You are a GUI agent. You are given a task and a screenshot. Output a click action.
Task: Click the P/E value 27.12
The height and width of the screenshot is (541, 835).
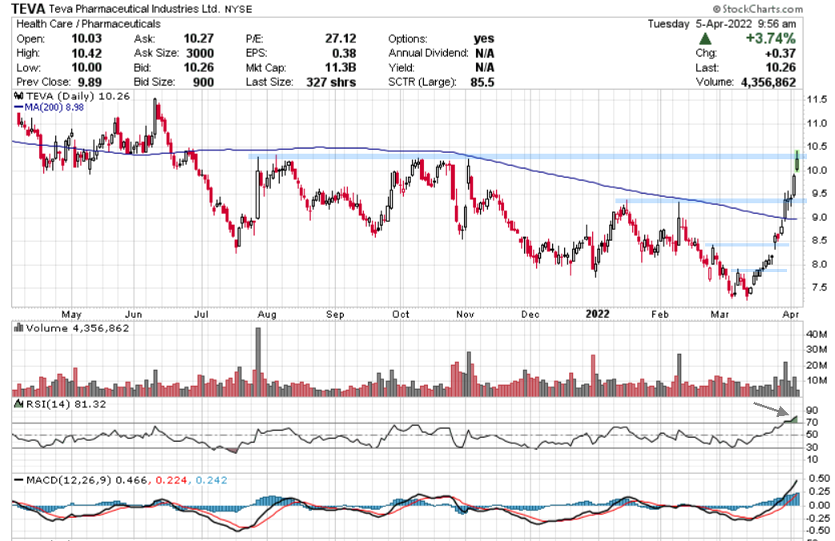coord(341,39)
